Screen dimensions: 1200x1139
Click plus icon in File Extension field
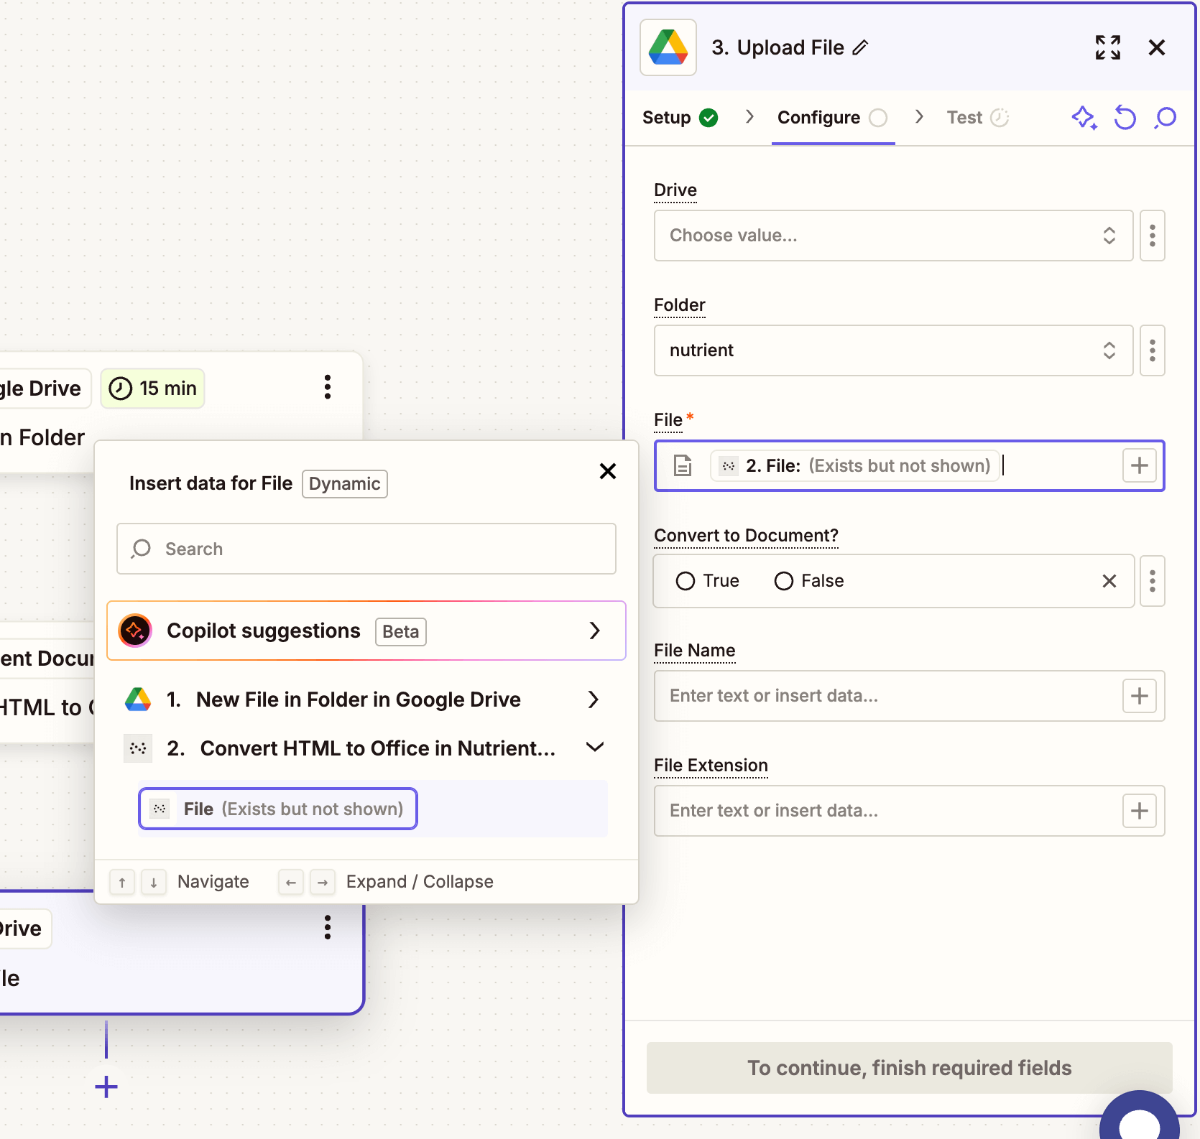(x=1139, y=811)
